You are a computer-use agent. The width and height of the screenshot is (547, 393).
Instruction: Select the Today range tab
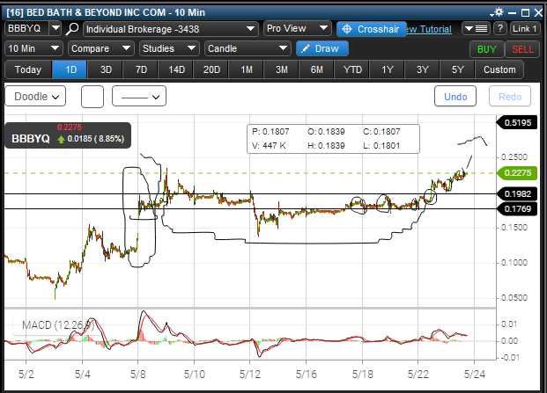[28, 69]
